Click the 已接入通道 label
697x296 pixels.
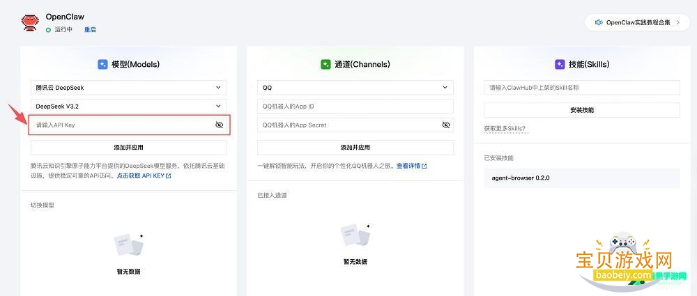272,195
